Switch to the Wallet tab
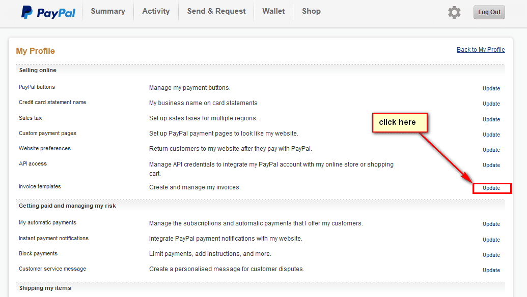The width and height of the screenshot is (527, 297). (x=273, y=11)
